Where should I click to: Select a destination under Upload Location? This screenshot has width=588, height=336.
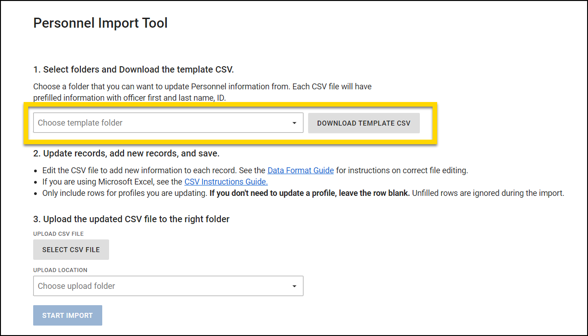pos(168,286)
